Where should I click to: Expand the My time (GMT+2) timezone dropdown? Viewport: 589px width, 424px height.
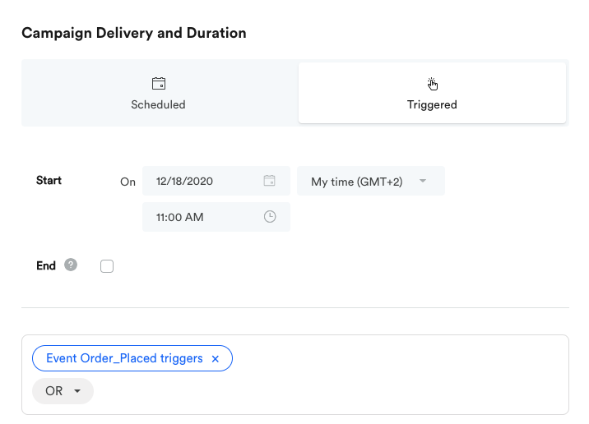tap(371, 181)
